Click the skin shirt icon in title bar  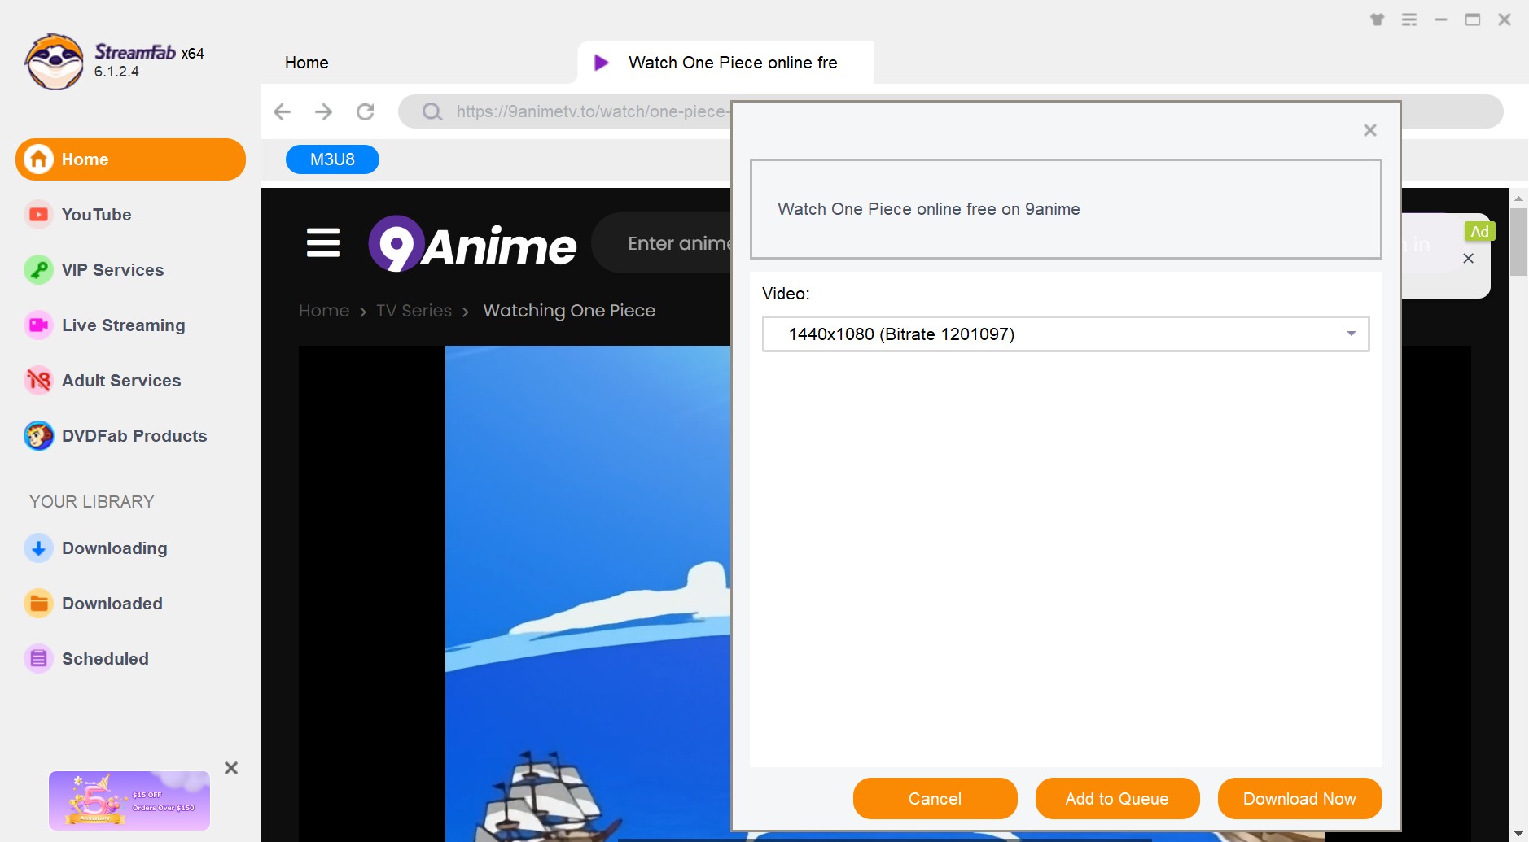(x=1378, y=20)
